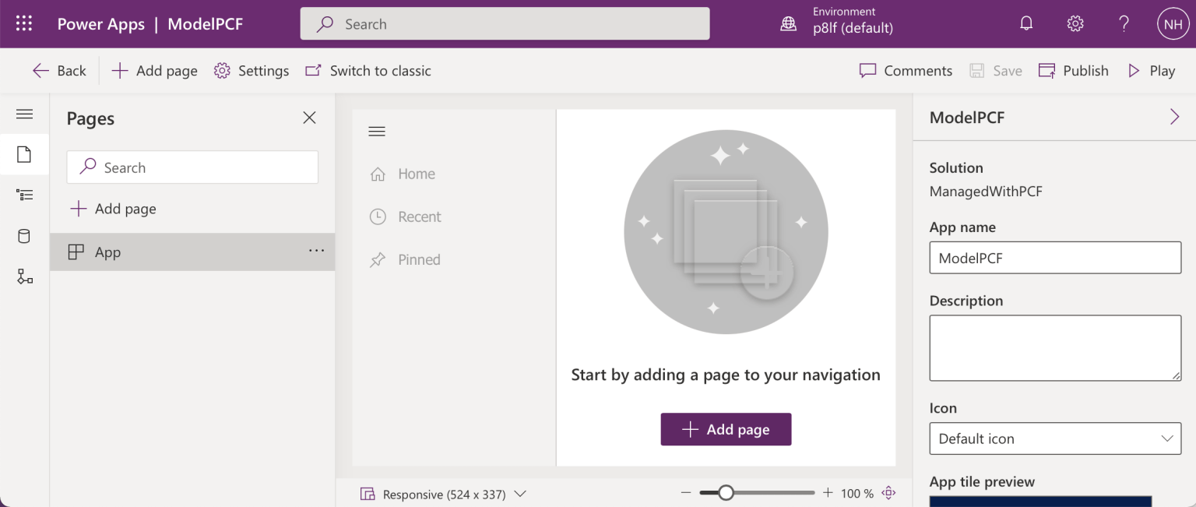This screenshot has height=507, width=1196.
Task: Click Switch to classic in command bar
Action: click(368, 71)
